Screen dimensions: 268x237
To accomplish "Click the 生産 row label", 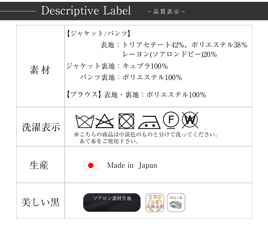I will click(39, 165).
